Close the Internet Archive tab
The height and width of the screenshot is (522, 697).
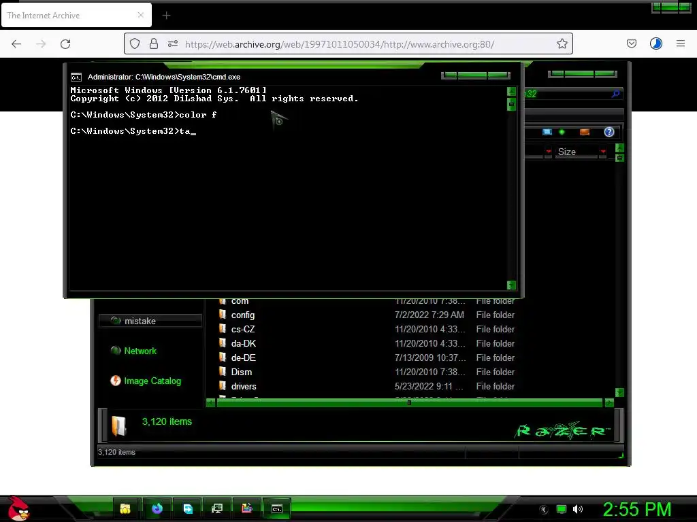coord(140,15)
